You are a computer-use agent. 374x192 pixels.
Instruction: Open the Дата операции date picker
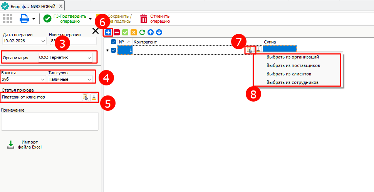42,41
